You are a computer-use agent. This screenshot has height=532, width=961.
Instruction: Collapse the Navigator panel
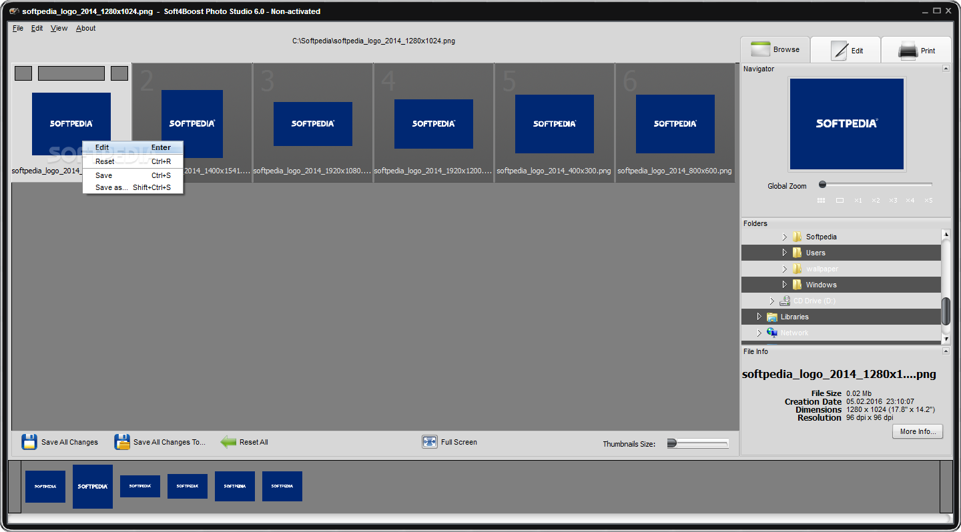pos(946,69)
